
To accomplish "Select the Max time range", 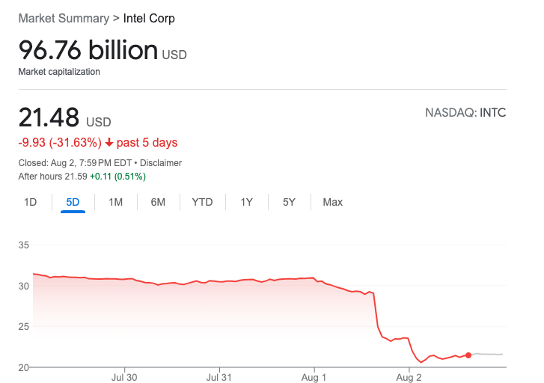I will point(332,202).
